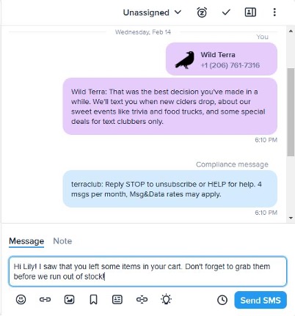The height and width of the screenshot is (316, 295).
Task: Click the conversation scrollbar thumb
Action: [x=291, y=112]
